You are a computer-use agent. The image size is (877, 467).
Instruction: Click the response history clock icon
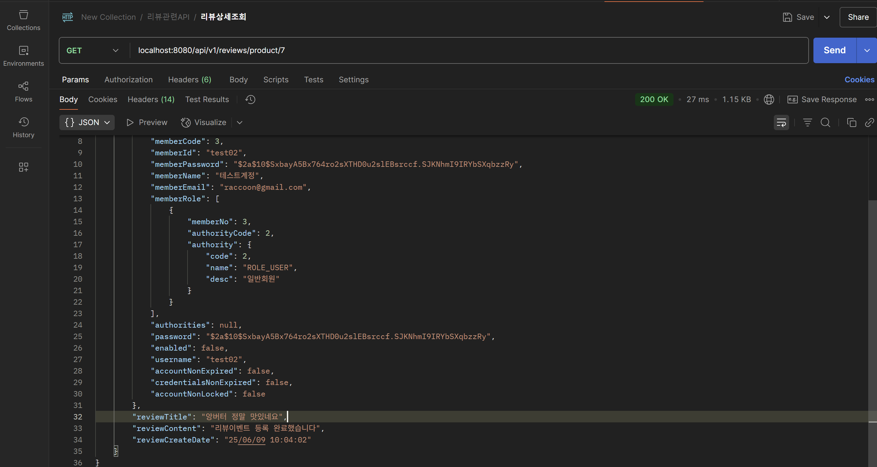click(x=250, y=100)
